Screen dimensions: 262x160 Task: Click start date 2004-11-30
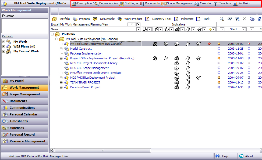[236, 88]
